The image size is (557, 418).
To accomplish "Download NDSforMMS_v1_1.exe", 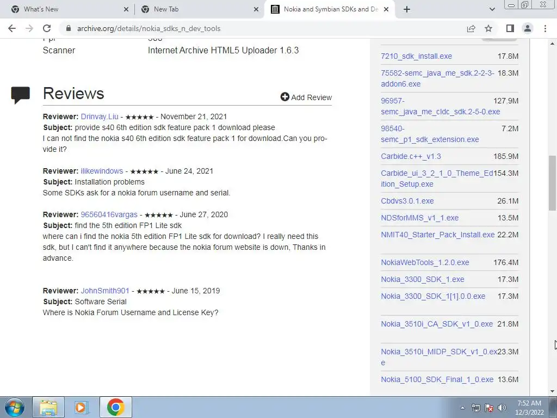I will click(419, 218).
